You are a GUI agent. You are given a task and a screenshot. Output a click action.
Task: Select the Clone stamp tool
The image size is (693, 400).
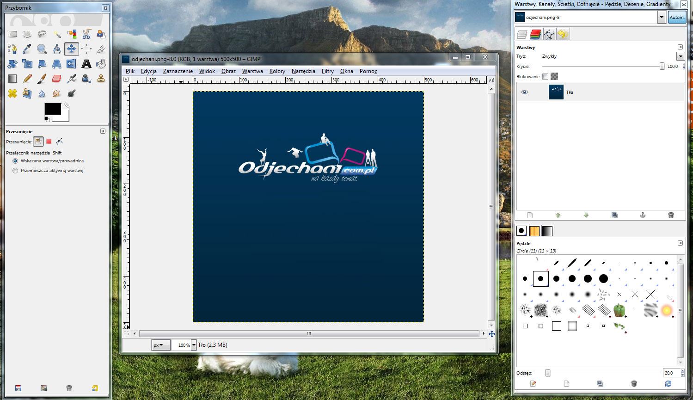[101, 79]
